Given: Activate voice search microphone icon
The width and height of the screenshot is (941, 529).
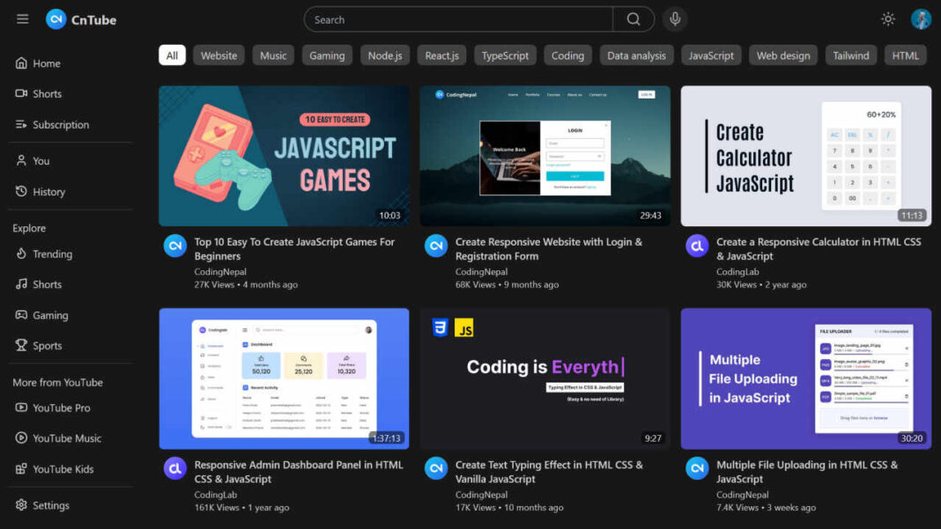Looking at the screenshot, I should click(675, 19).
